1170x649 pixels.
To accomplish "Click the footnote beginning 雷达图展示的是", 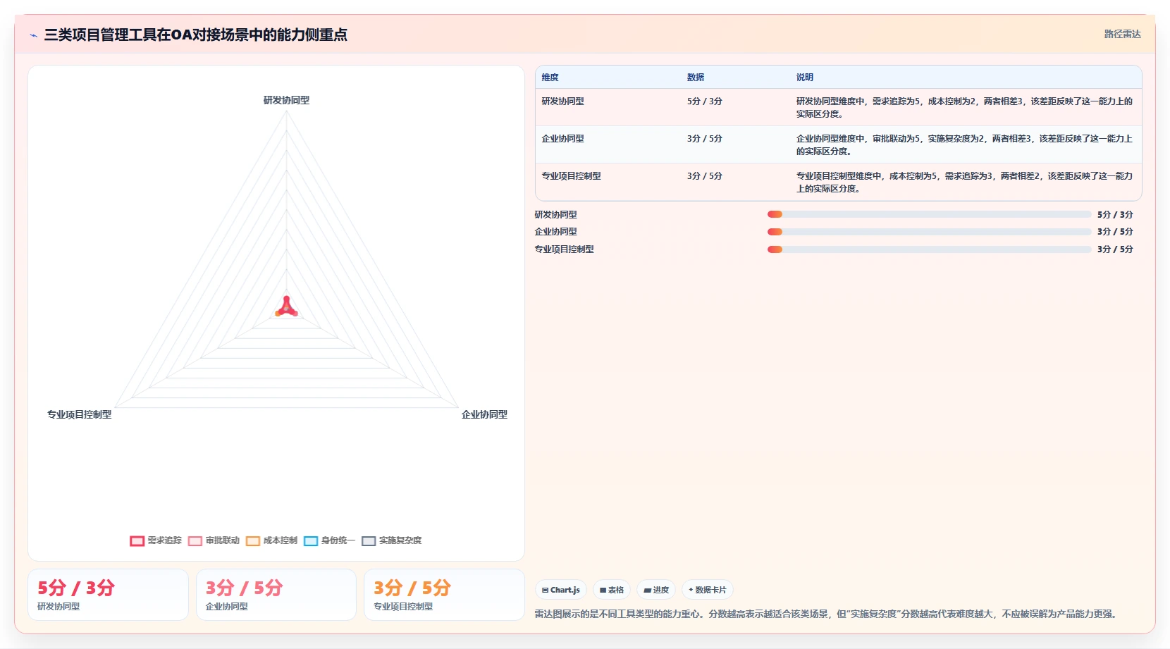I will [x=827, y=614].
